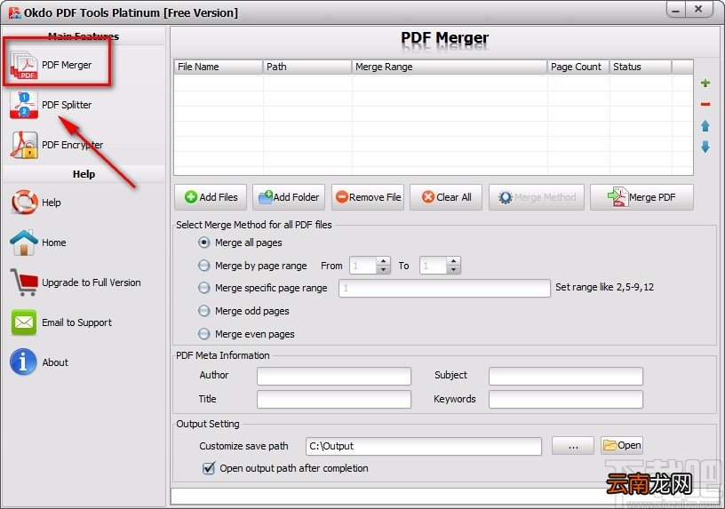Open the PDF Merger feature
Screen dimensions: 725x509
pos(51,65)
